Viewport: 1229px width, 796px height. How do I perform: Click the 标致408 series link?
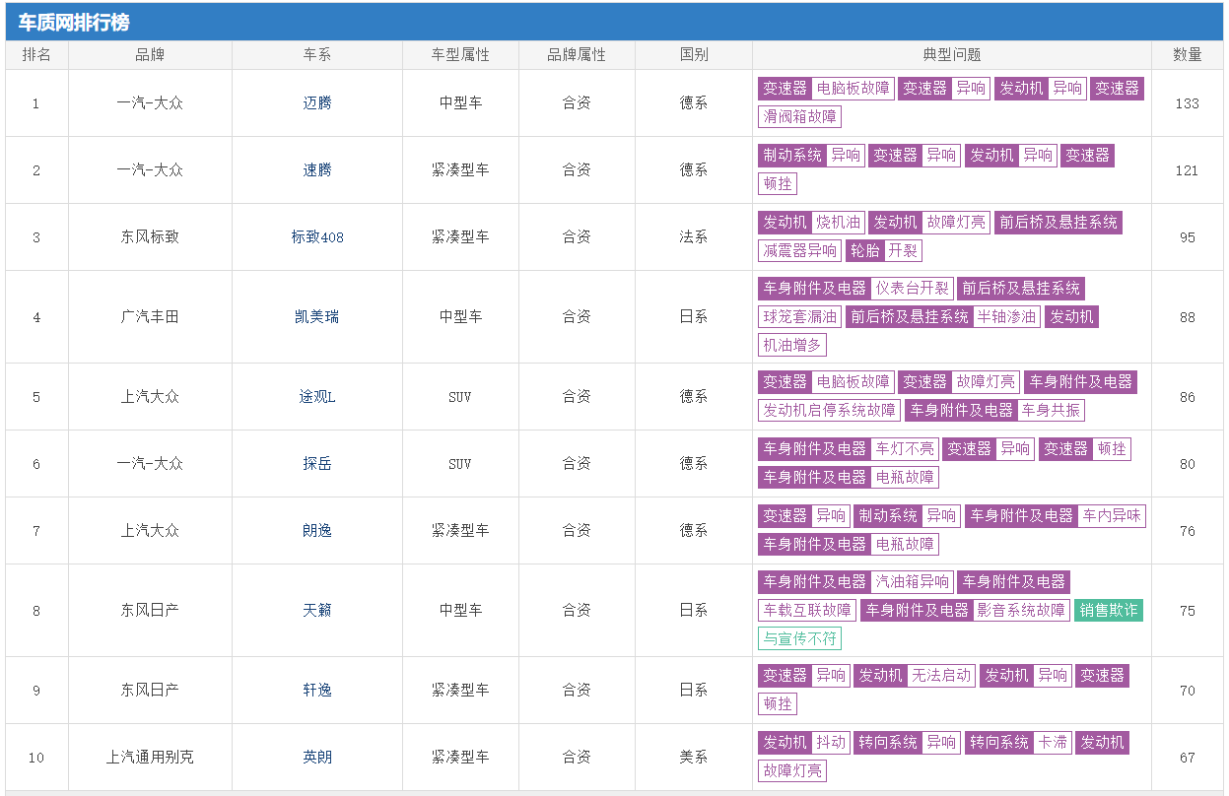(x=316, y=237)
